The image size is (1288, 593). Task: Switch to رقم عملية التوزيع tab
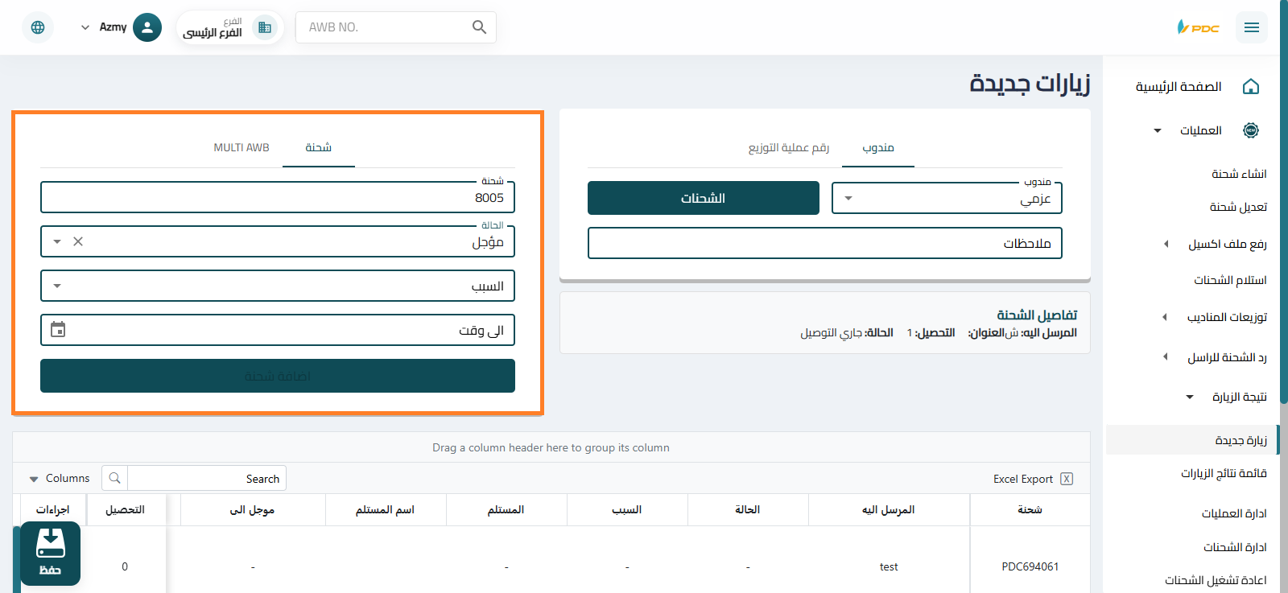788,148
